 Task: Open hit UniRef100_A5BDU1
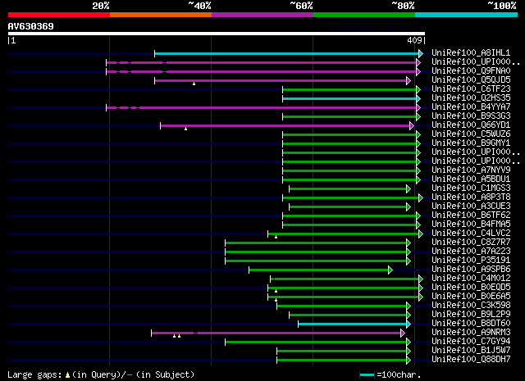pyautogui.click(x=471, y=179)
